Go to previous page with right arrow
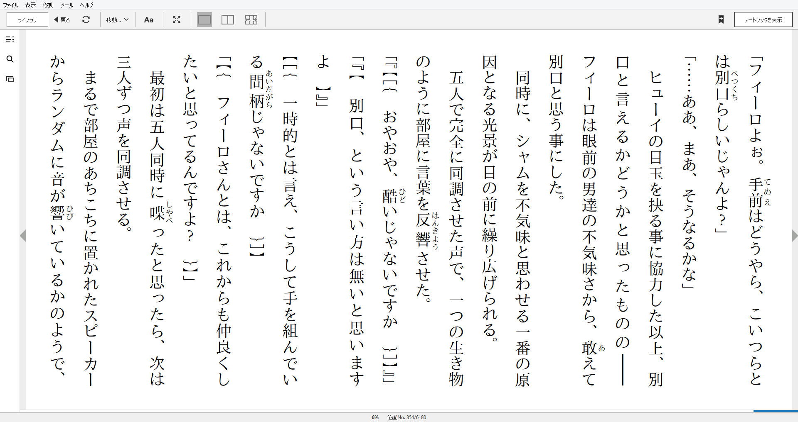This screenshot has height=422, width=798. click(795, 236)
